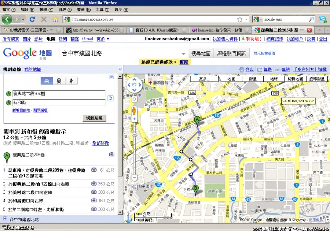
Task: Click the zoom out minus button on map
Action: [x=134, y=178]
